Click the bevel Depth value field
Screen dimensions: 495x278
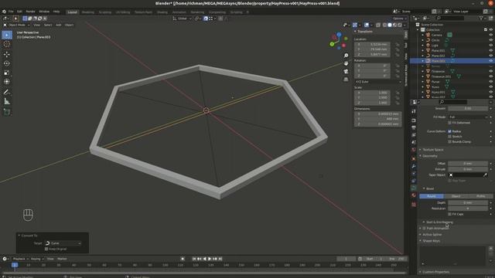click(468, 202)
